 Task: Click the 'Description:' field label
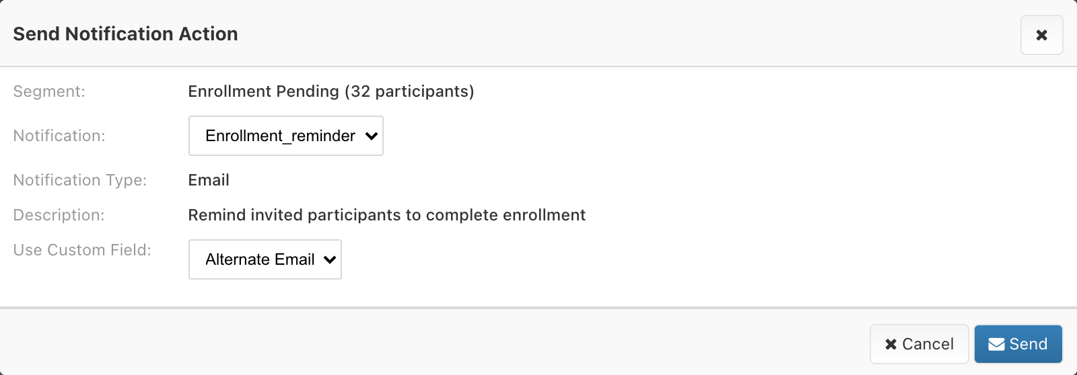59,215
